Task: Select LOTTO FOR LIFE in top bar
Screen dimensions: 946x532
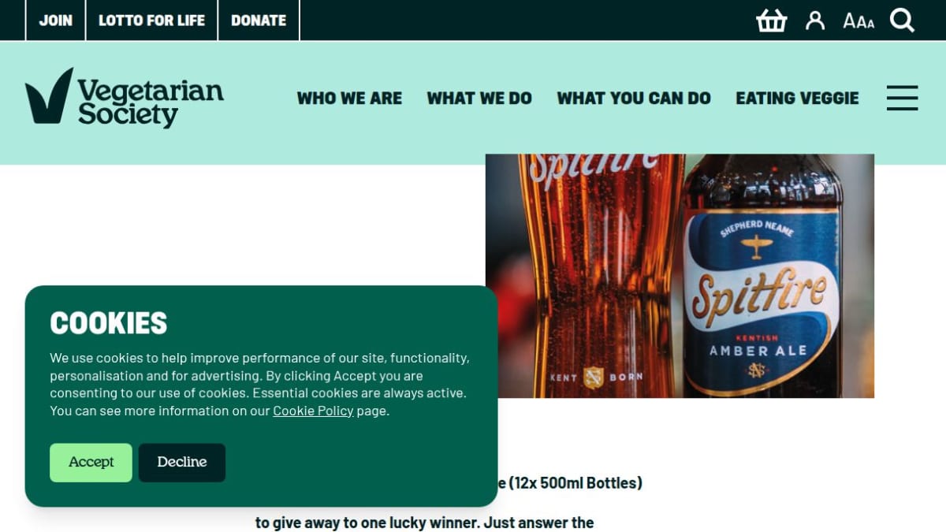Action: 151,20
